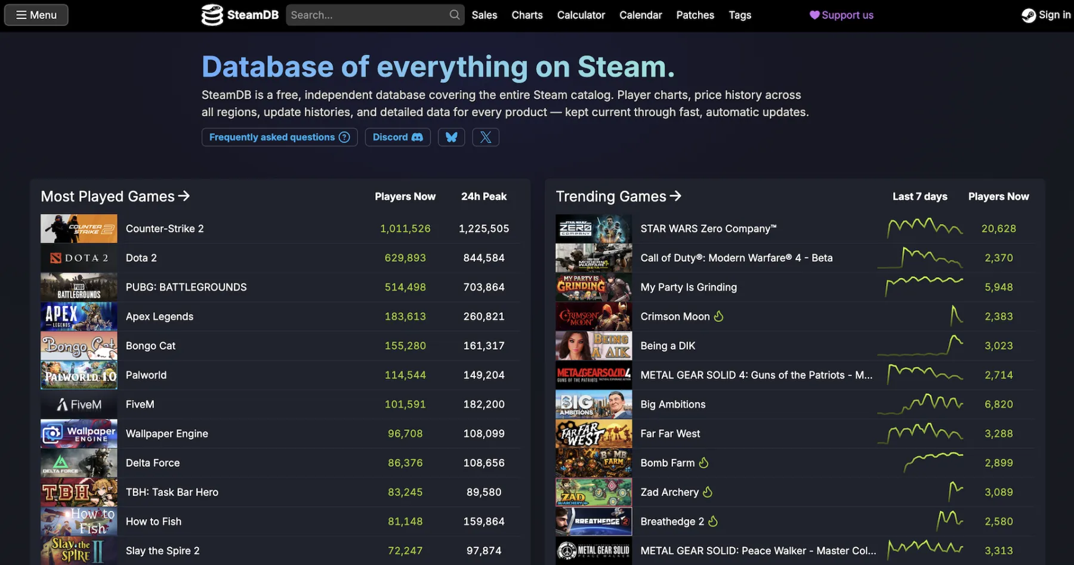Click the 20,628 players value
This screenshot has width=1074, height=565.
tap(998, 229)
